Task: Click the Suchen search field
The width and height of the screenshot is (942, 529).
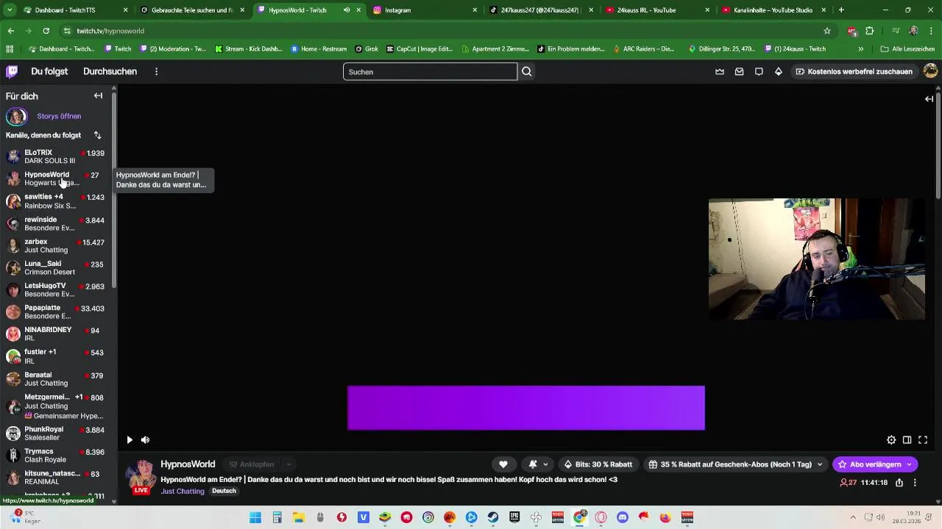Action: click(x=430, y=71)
